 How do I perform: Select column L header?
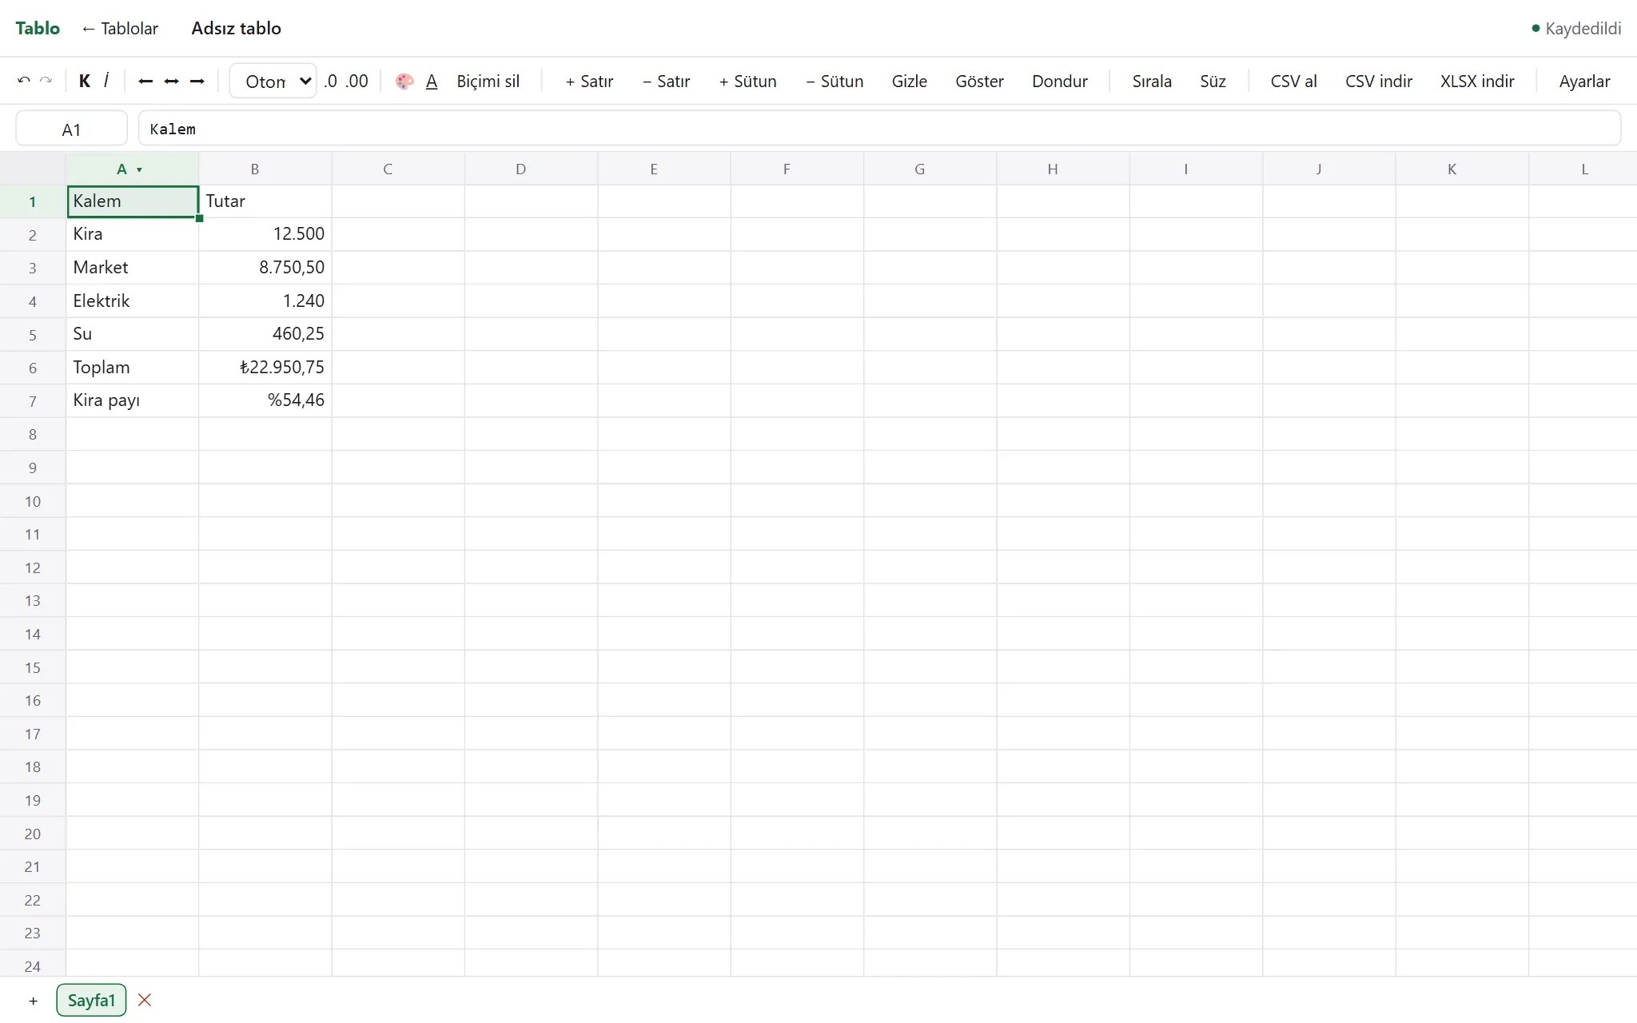[1583, 169]
